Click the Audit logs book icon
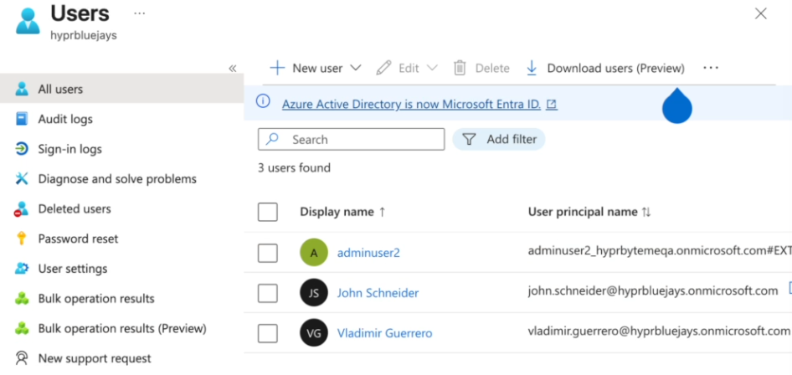The width and height of the screenshot is (792, 375). [x=22, y=119]
